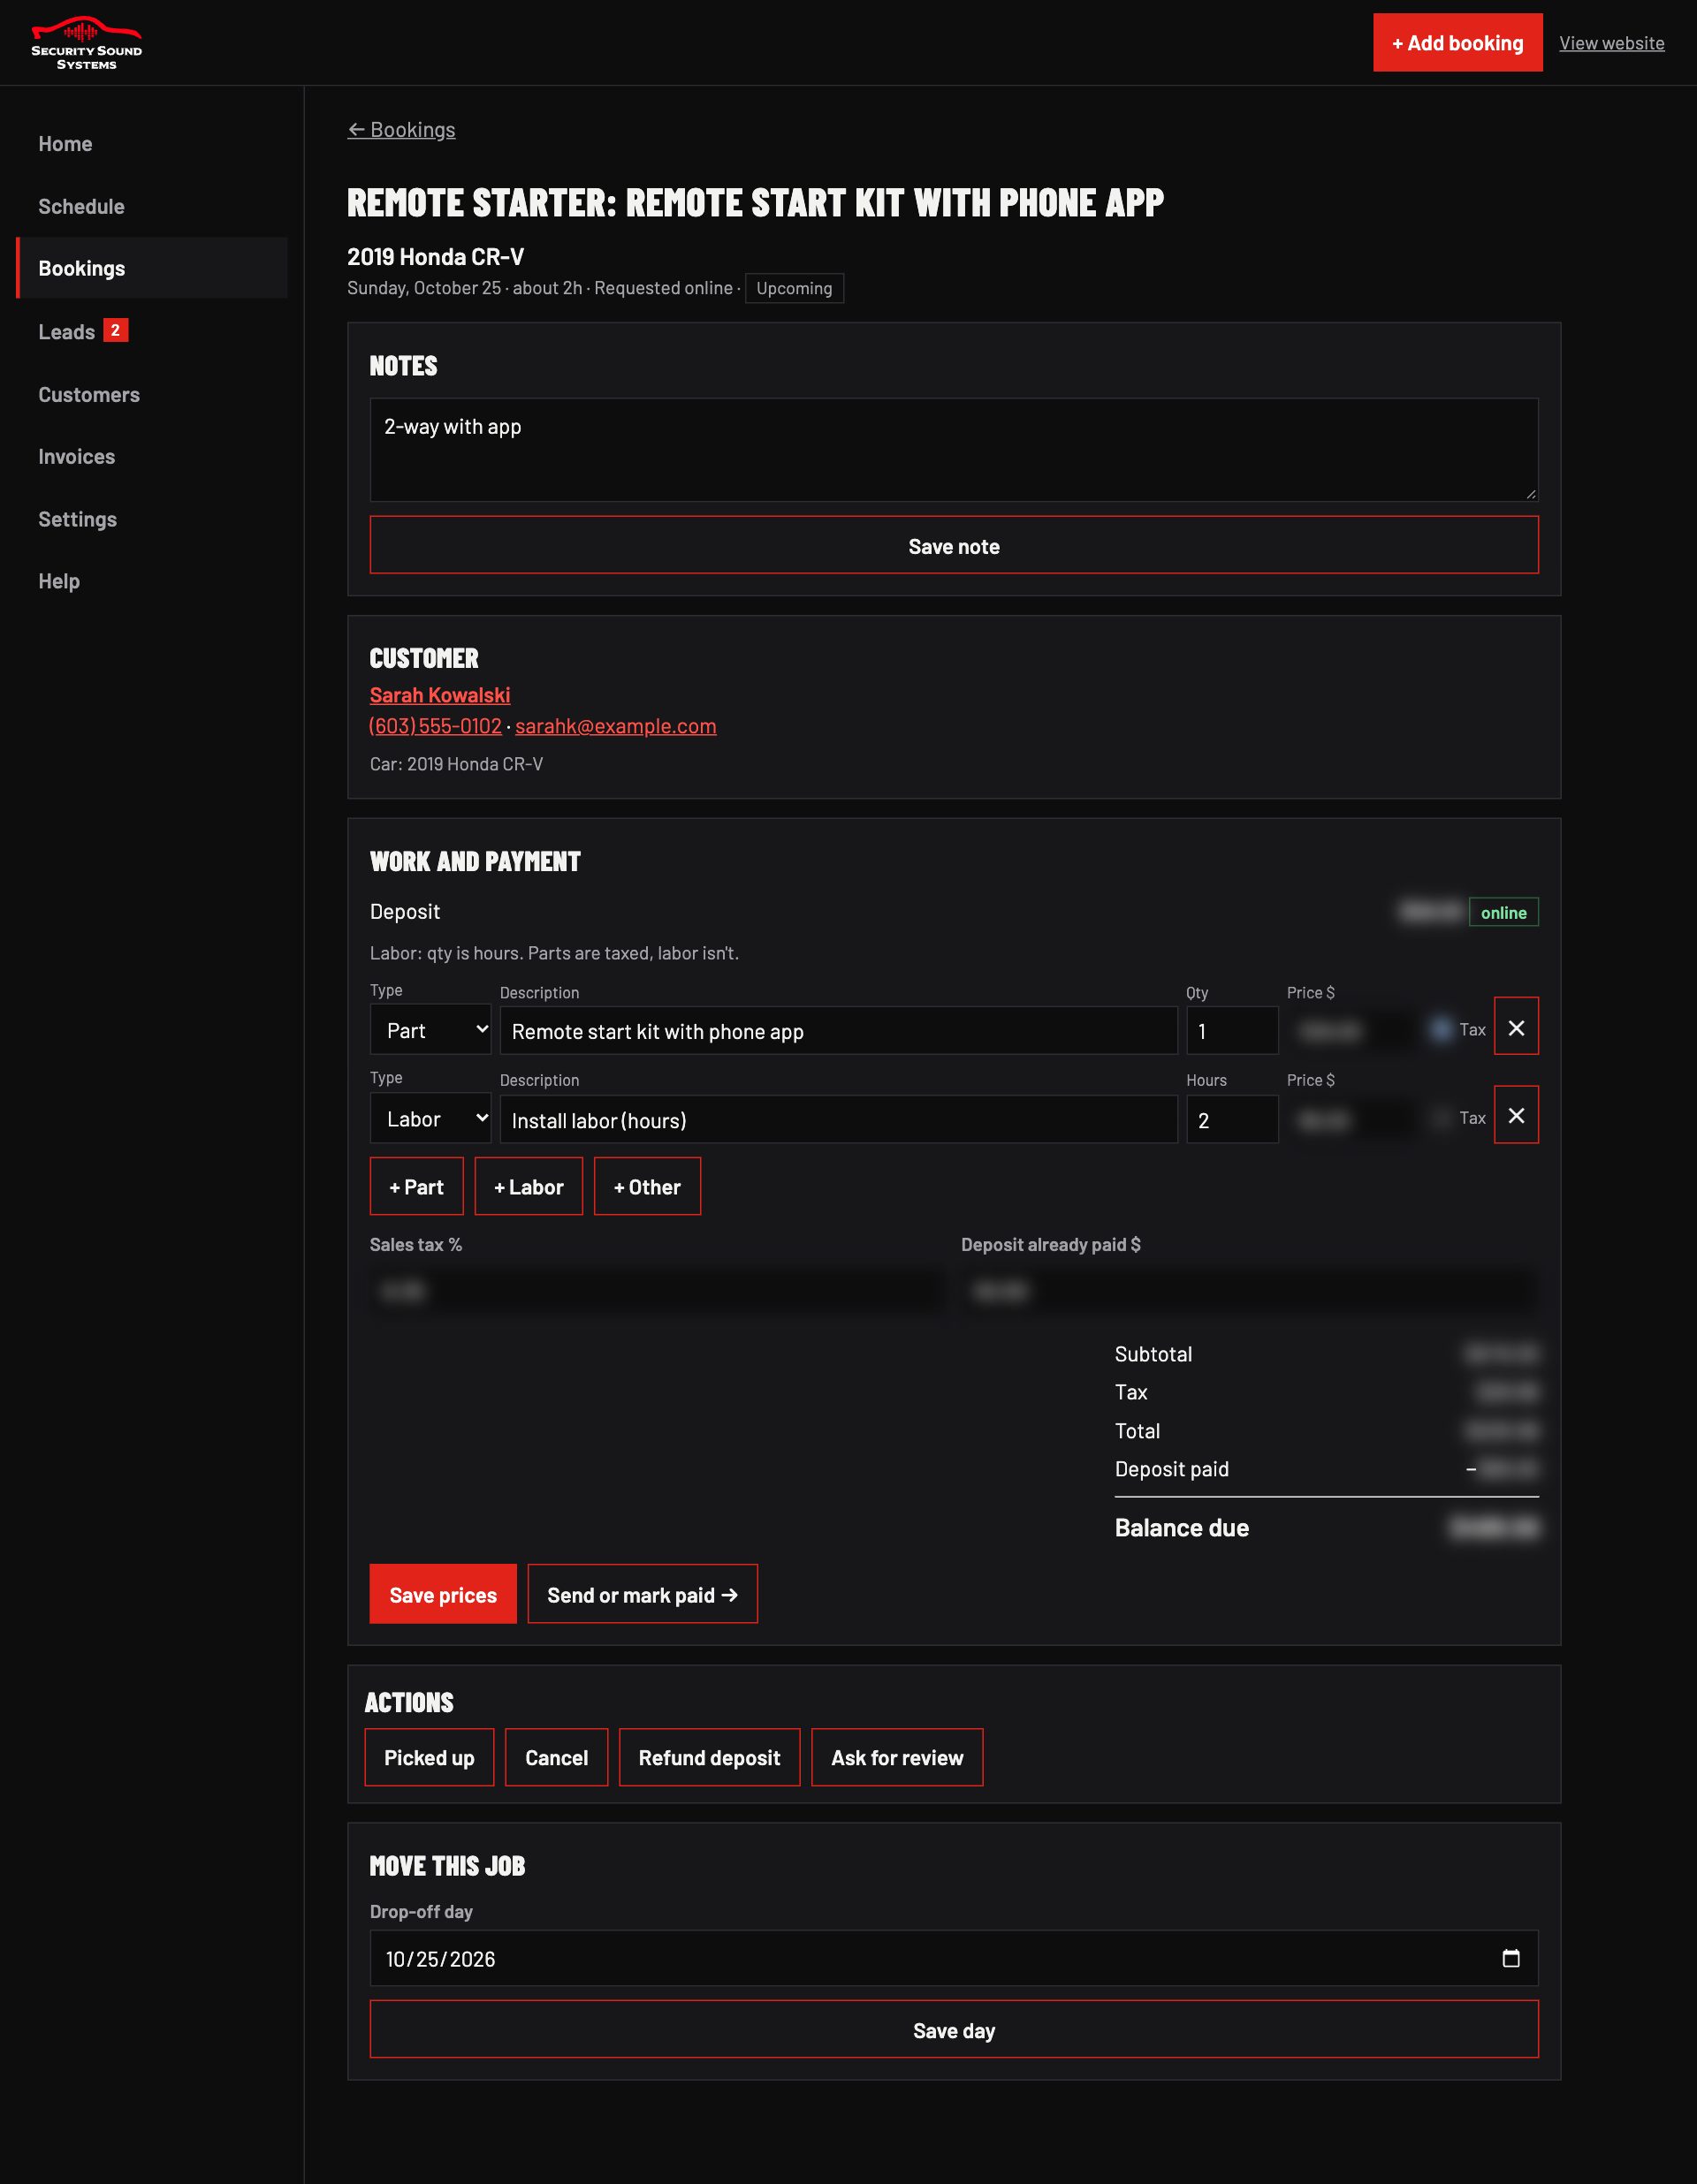Click the Sales tax % field
The width and height of the screenshot is (1697, 2184).
[657, 1291]
